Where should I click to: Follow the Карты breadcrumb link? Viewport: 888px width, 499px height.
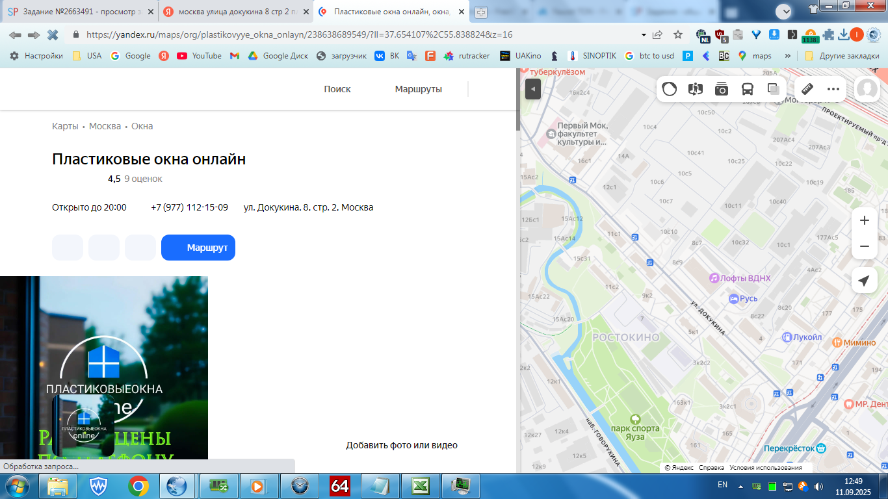click(x=65, y=126)
